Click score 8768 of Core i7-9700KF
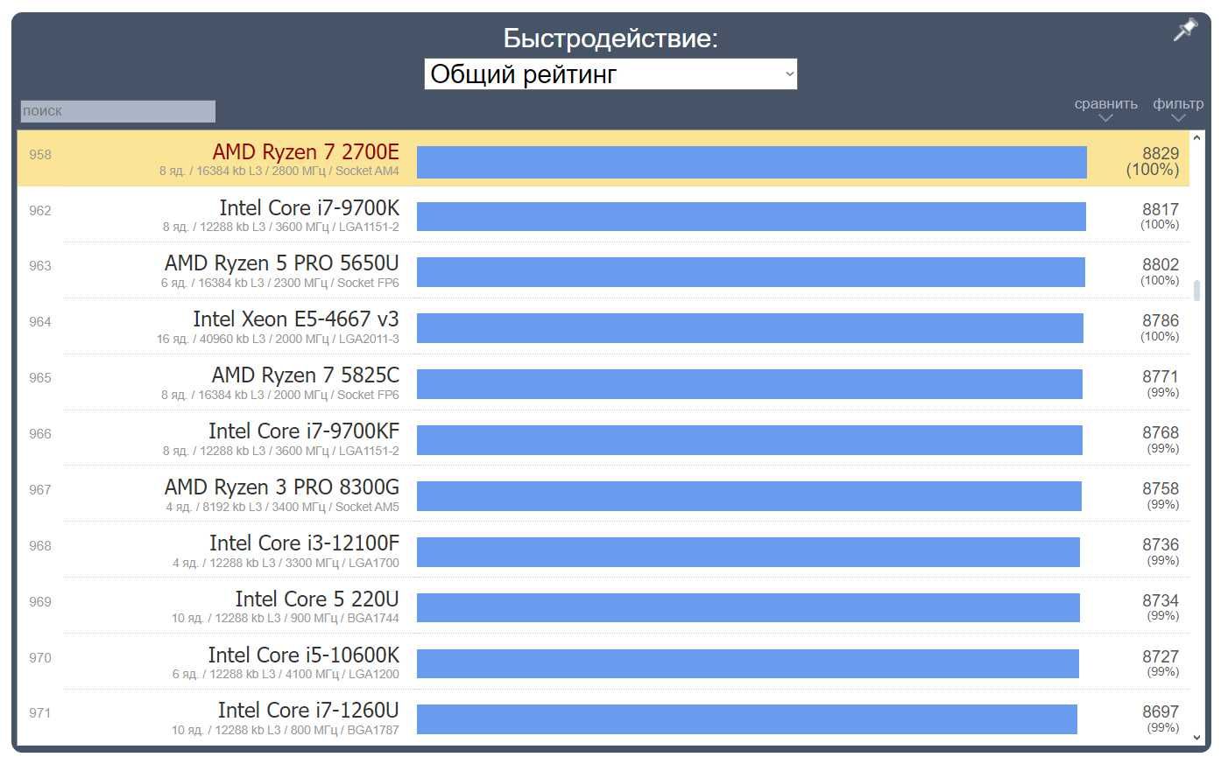 pyautogui.click(x=1161, y=432)
